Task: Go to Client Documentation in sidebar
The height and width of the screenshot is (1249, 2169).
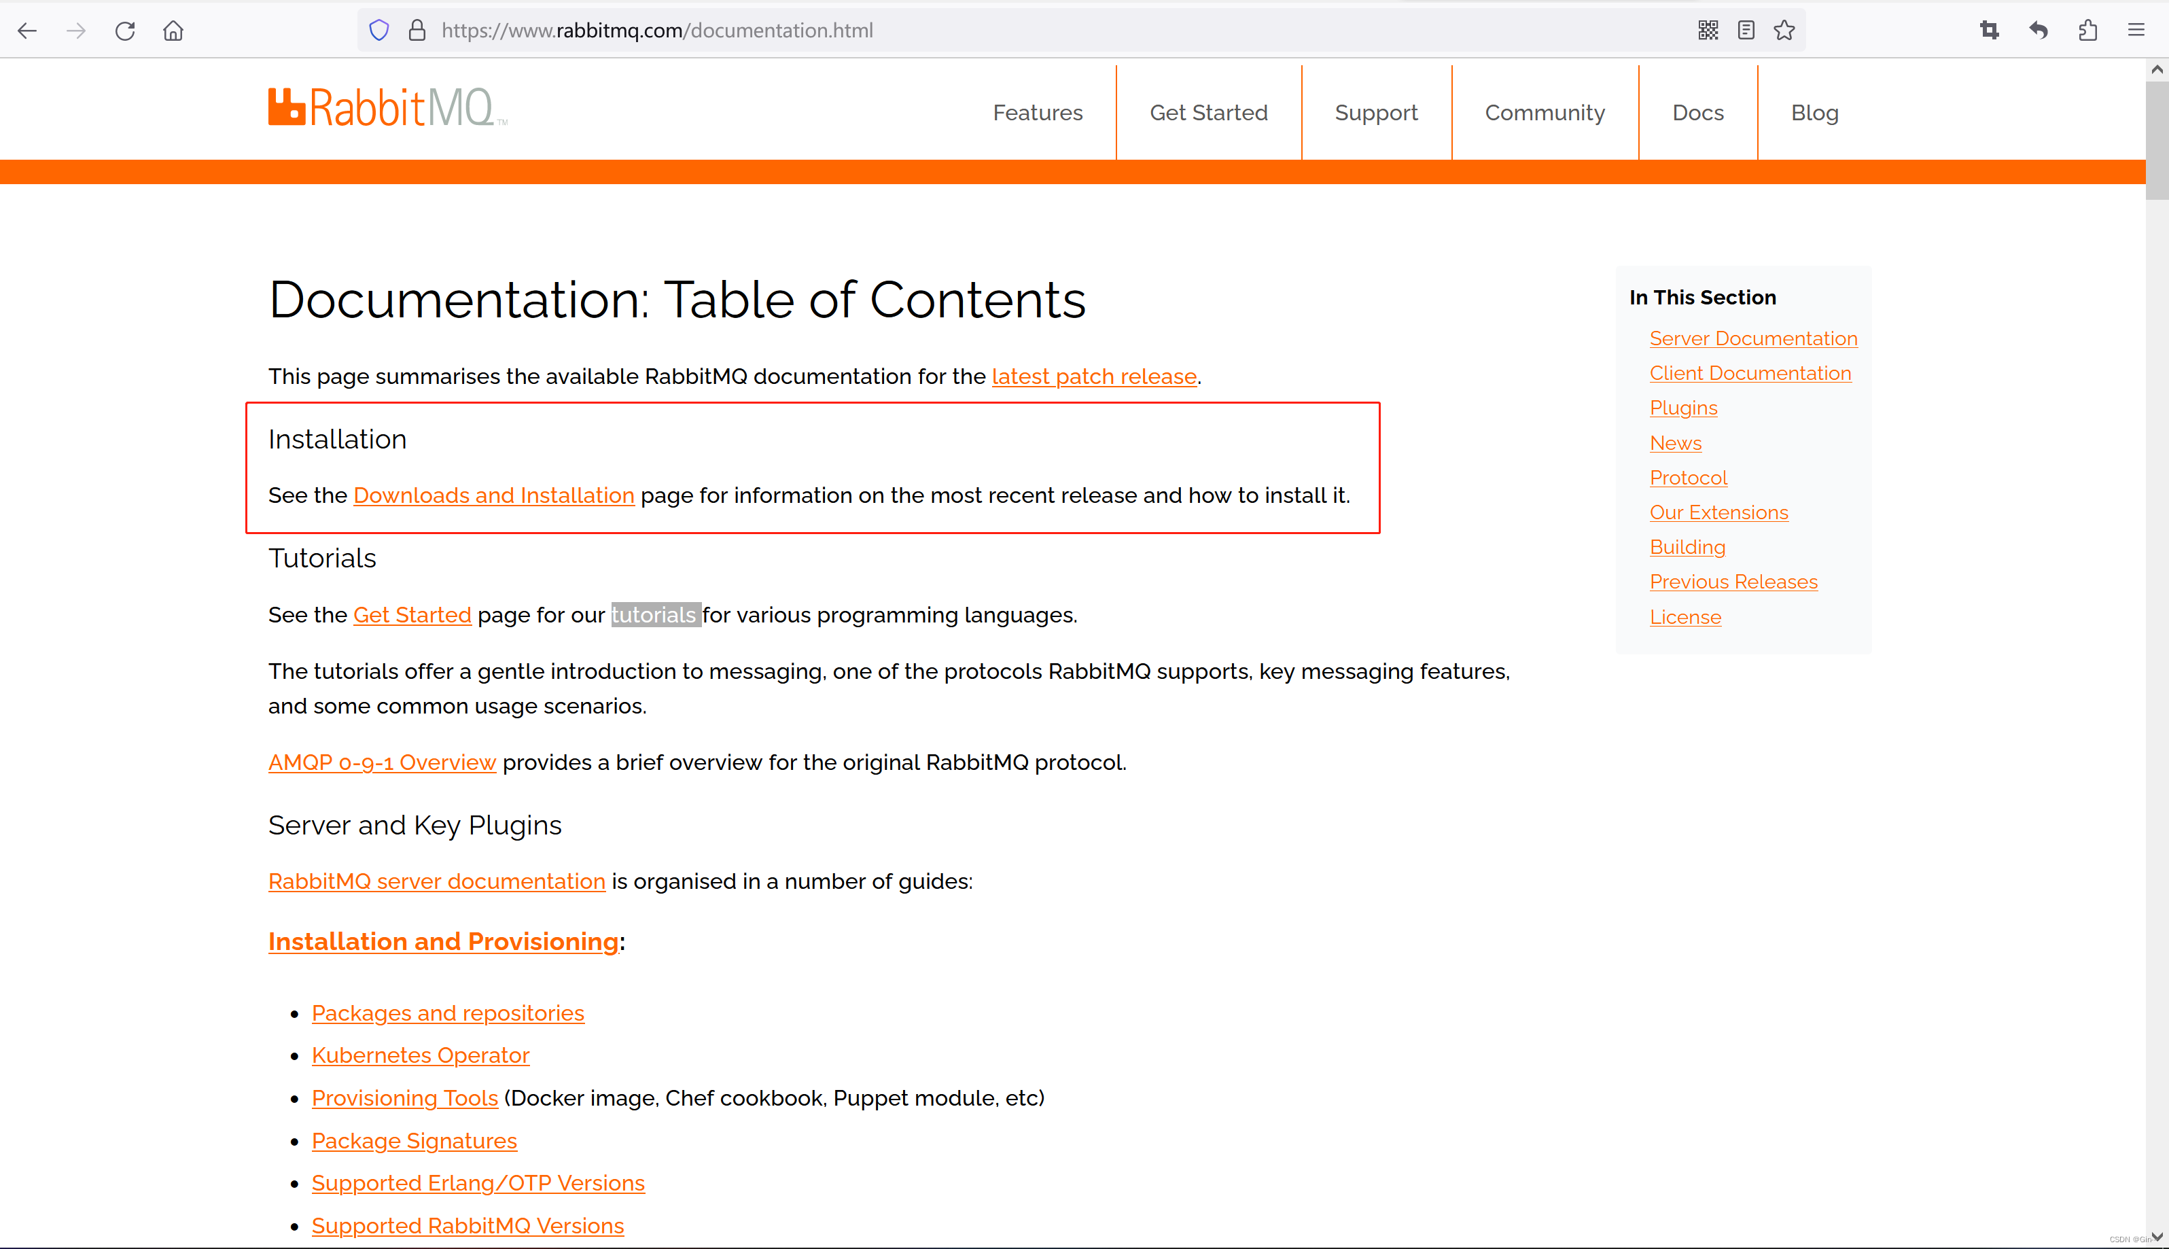Action: (1750, 373)
